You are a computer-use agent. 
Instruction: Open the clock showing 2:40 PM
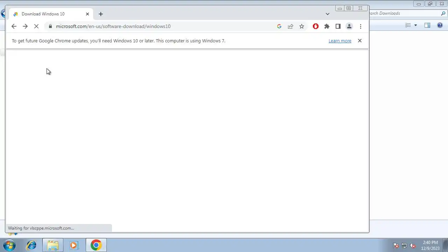click(430, 245)
